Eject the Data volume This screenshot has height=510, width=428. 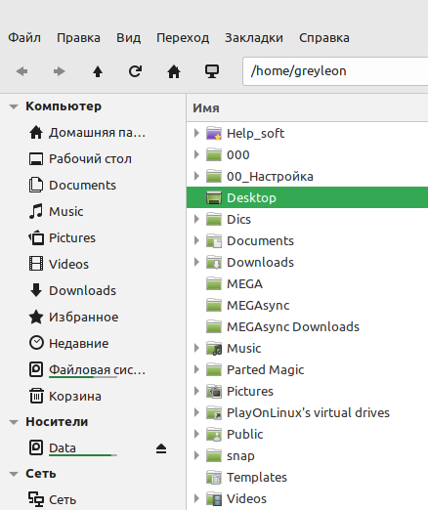coord(161,448)
